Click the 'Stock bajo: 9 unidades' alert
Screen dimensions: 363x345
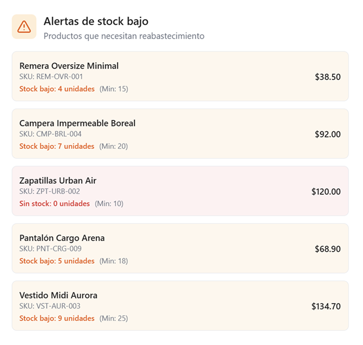tap(57, 318)
